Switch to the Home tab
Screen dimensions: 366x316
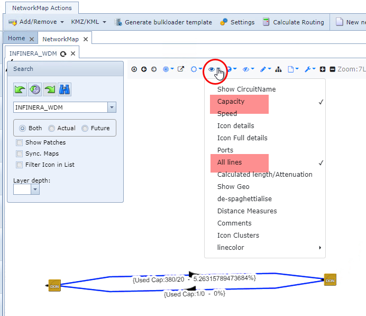pyautogui.click(x=16, y=38)
